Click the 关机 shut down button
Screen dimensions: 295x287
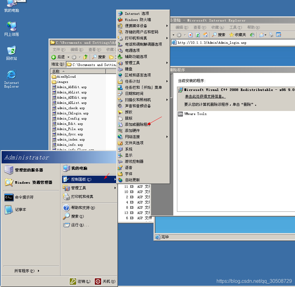click(105, 281)
